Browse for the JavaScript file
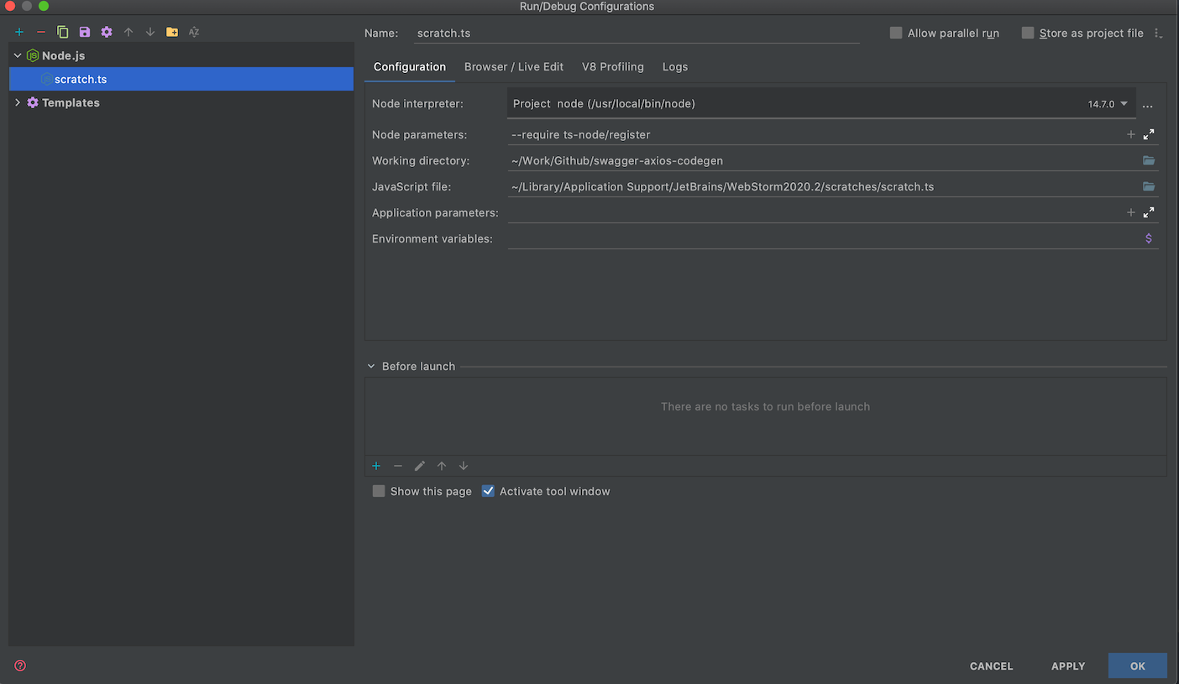Screen dimensions: 1179x684 pyautogui.click(x=1149, y=186)
